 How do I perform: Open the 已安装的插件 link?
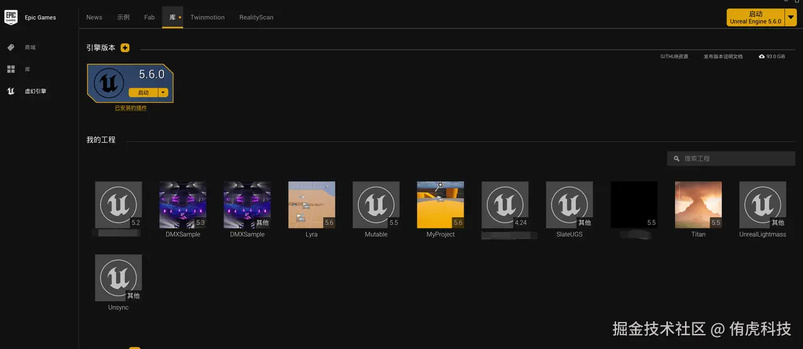pos(130,108)
